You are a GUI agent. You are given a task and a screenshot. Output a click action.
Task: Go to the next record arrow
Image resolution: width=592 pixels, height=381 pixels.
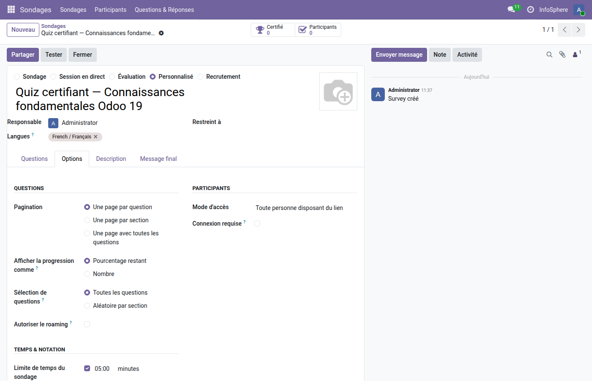(578, 30)
